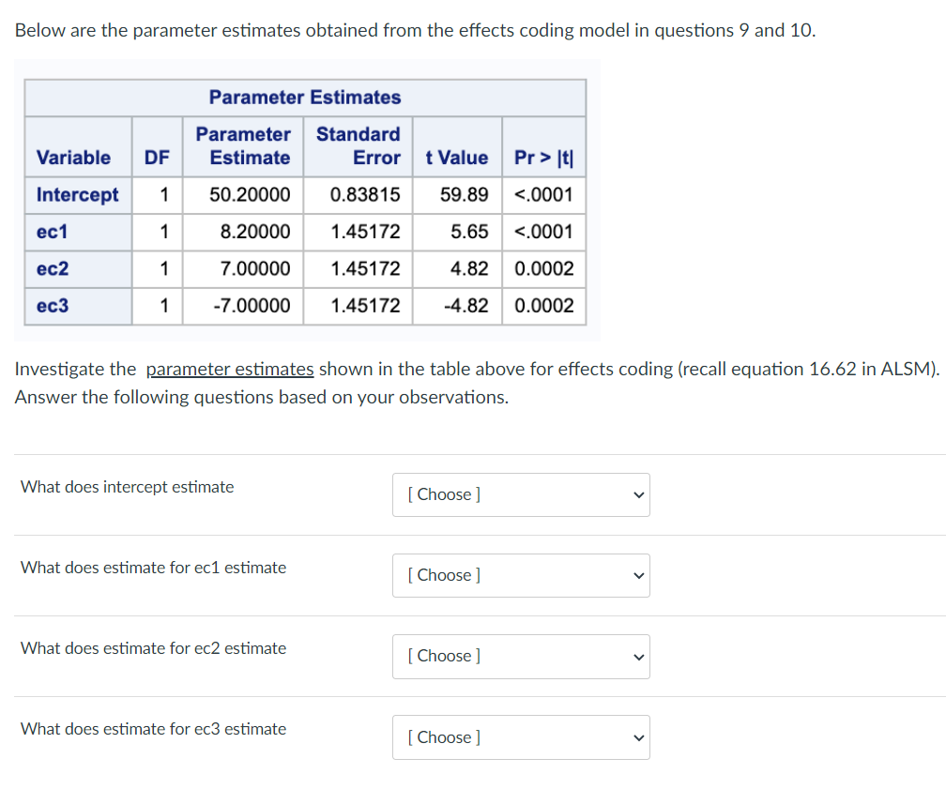Image resolution: width=946 pixels, height=789 pixels.
Task: Open the ec3 estimate Choose dropdown
Action: coord(520,737)
